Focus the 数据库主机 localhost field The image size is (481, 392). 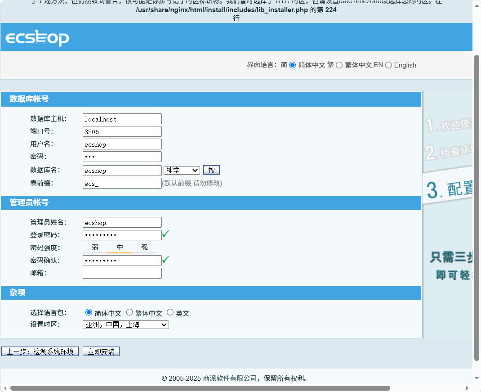(122, 119)
